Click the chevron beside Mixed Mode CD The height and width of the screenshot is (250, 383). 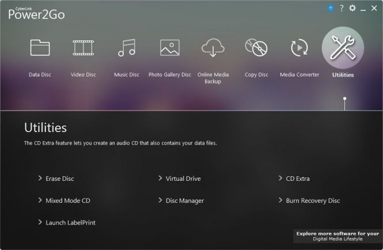[x=40, y=200]
